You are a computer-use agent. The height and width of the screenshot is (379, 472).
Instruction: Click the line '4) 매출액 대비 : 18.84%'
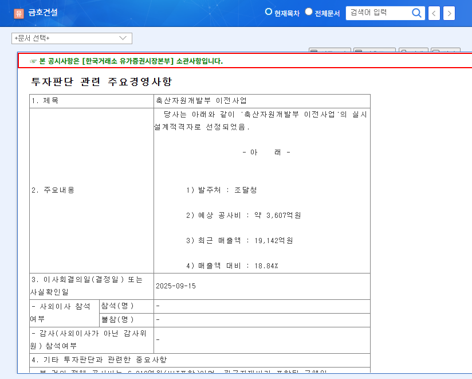(232, 265)
